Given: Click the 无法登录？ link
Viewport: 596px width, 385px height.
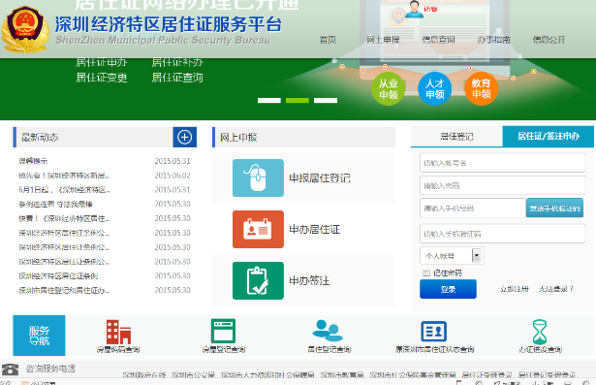Looking at the screenshot, I should coord(555,289).
